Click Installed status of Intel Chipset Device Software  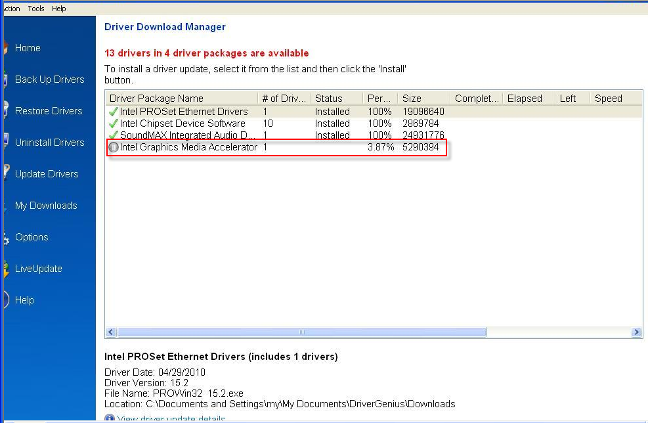tap(332, 123)
